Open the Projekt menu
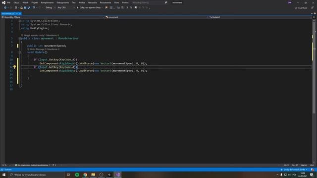Screen dimensions: 317x178 point(35,2)
